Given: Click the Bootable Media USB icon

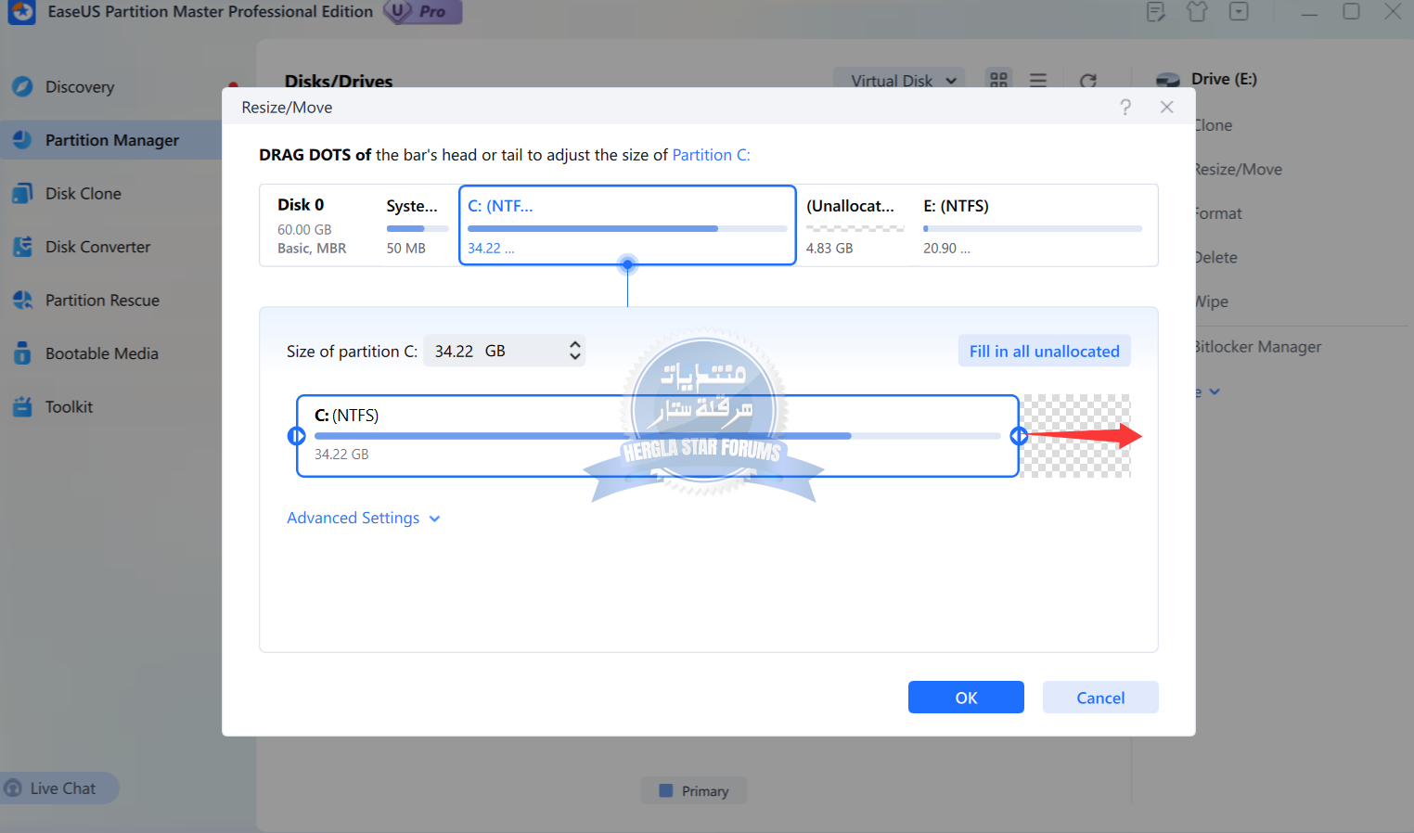Looking at the screenshot, I should (22, 353).
